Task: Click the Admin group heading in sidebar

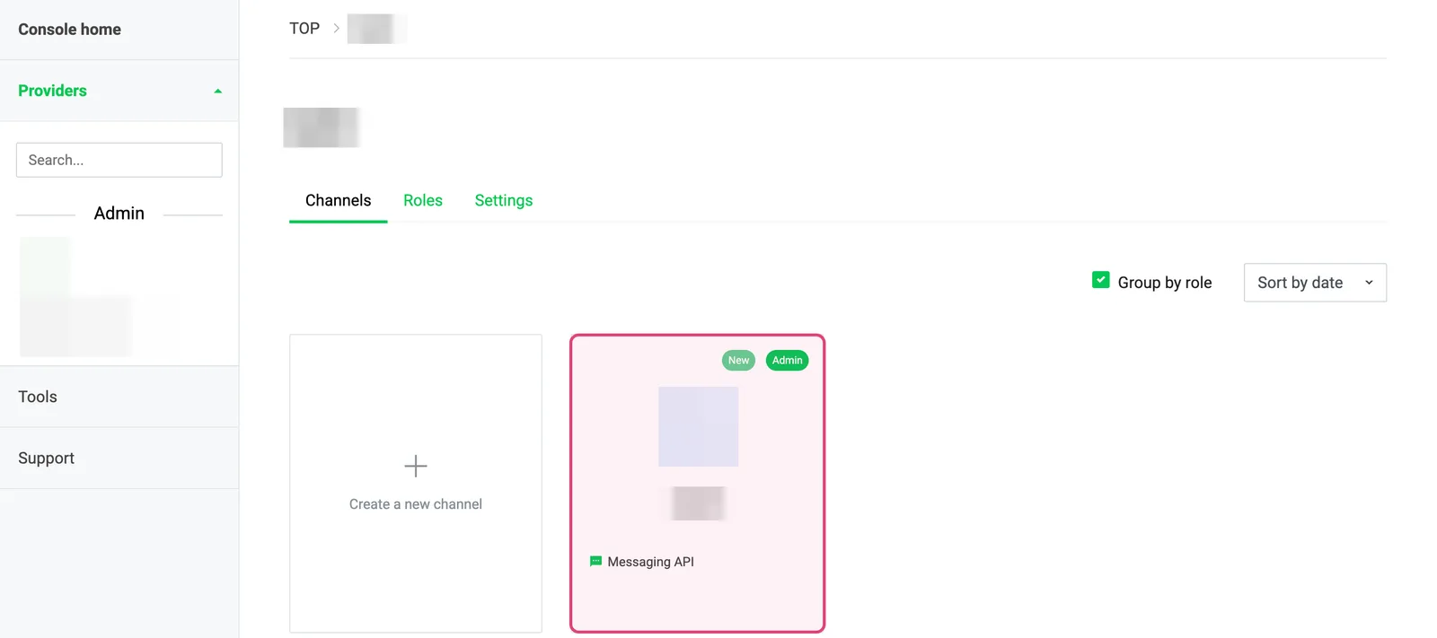Action: pos(119,214)
